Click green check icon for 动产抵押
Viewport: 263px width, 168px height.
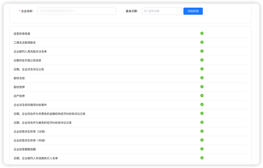[202, 96]
